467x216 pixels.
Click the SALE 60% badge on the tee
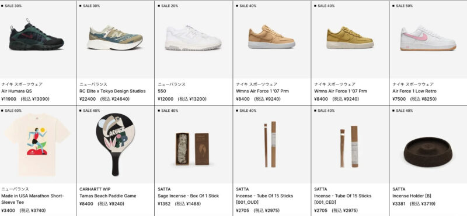coord(12,111)
